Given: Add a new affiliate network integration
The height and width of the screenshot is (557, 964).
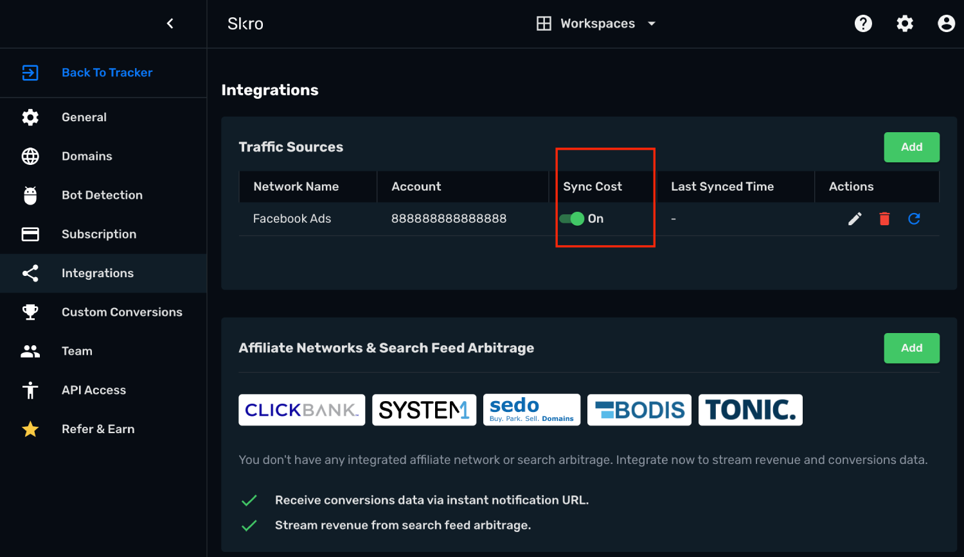Looking at the screenshot, I should click(911, 348).
